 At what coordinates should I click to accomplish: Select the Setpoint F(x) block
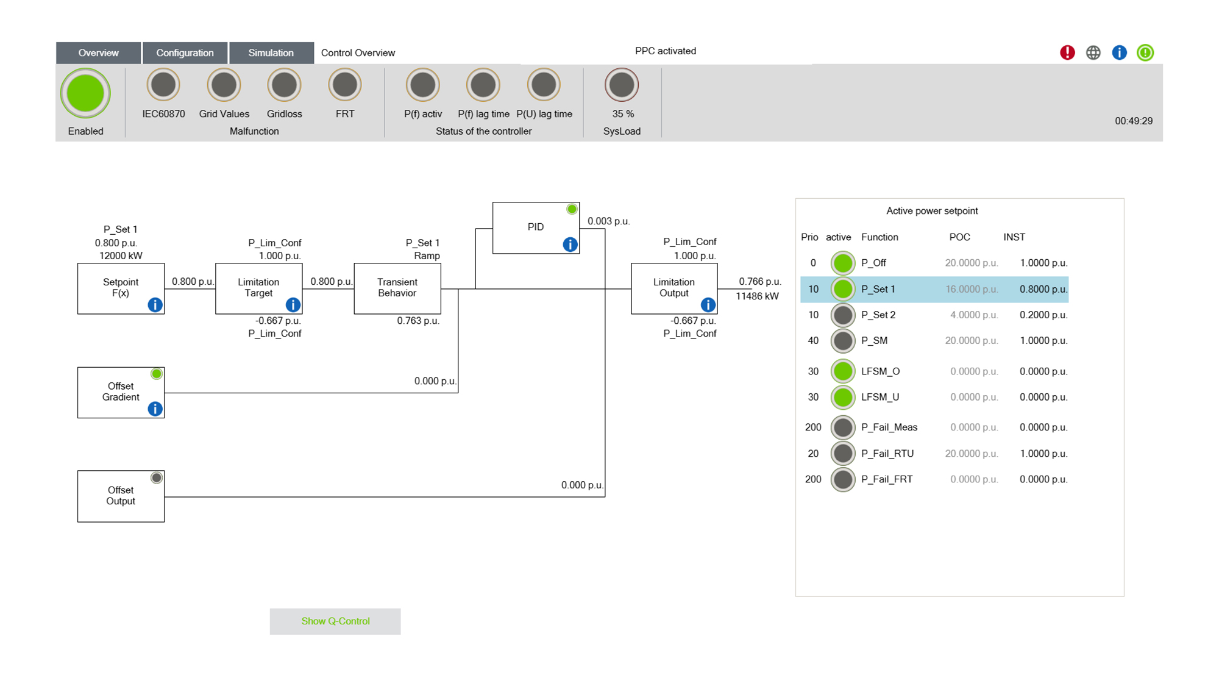121,288
